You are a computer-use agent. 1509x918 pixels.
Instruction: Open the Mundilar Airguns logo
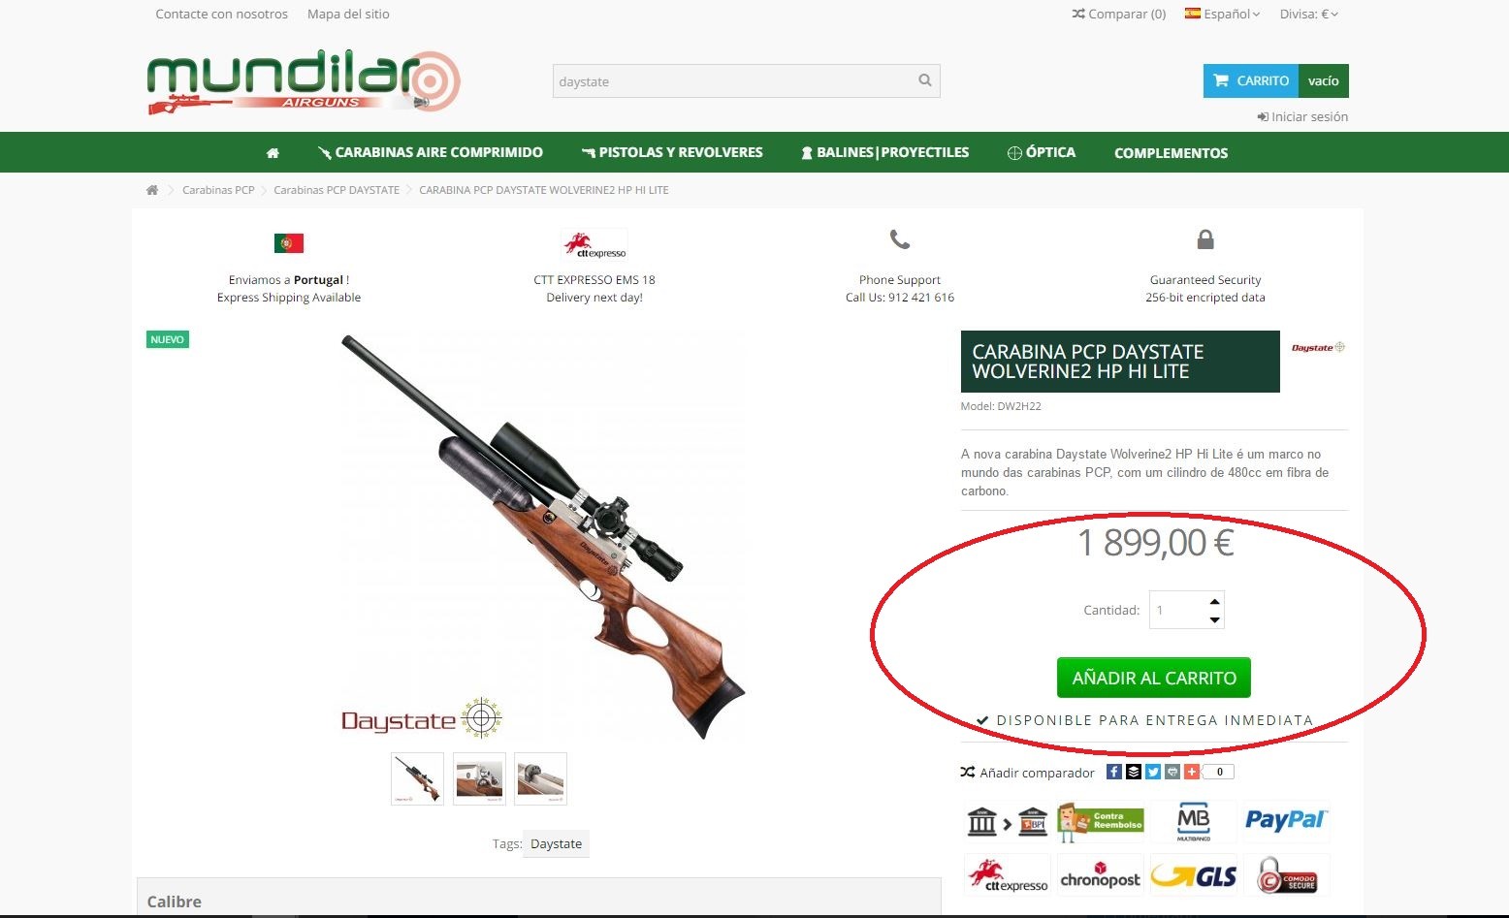pos(304,83)
